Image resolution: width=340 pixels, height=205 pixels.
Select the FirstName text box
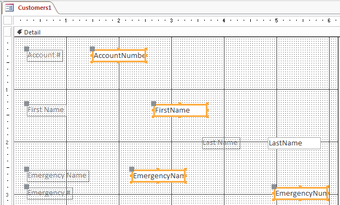click(180, 110)
